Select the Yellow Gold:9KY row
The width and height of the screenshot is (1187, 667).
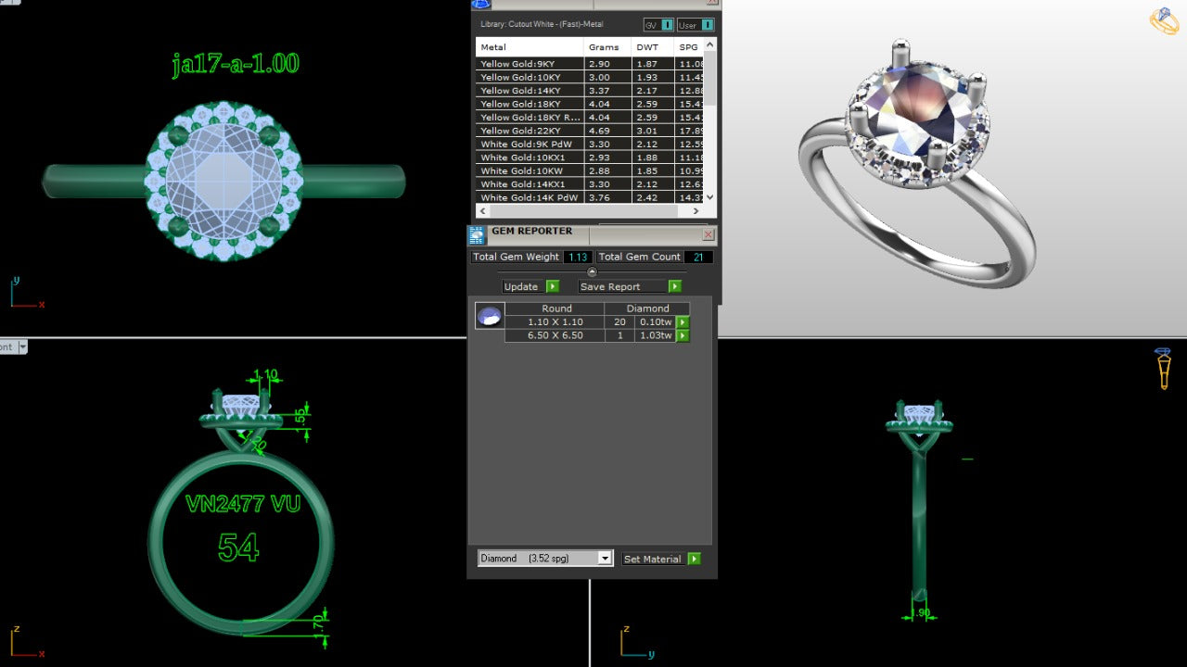590,64
